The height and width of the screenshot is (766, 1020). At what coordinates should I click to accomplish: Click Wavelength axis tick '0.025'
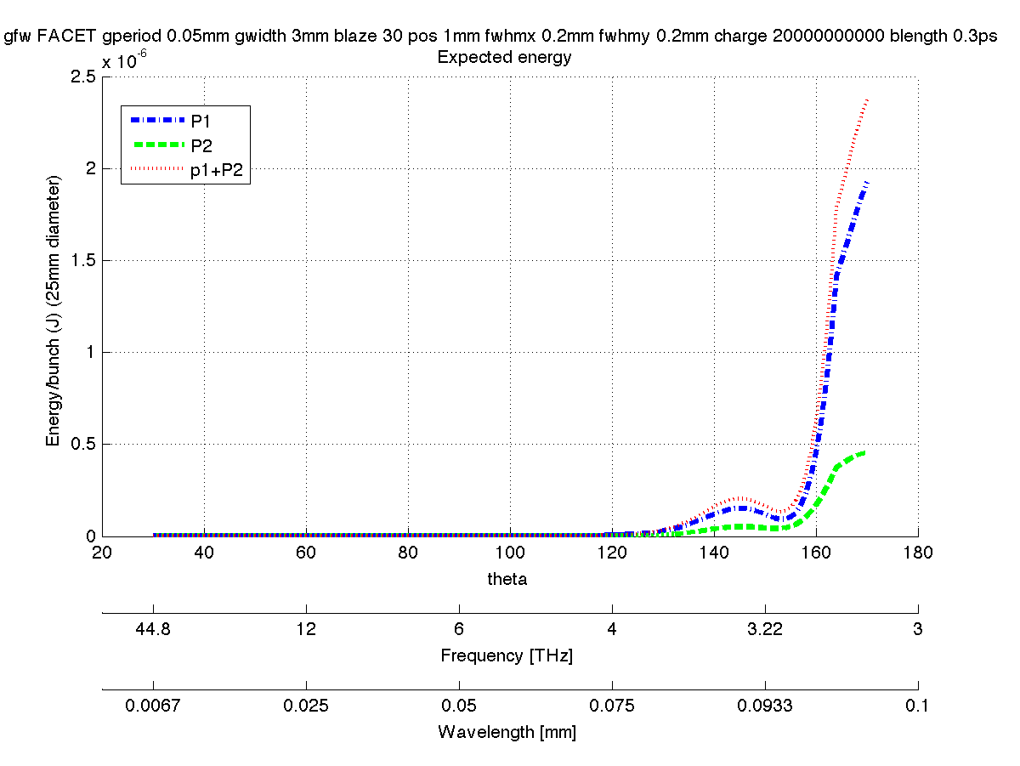click(306, 706)
